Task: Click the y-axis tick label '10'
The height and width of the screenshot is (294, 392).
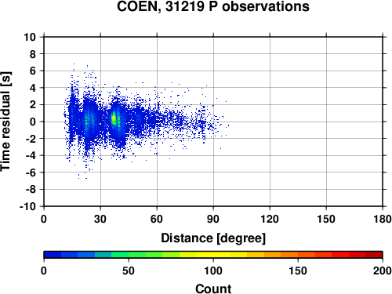Action: point(30,37)
